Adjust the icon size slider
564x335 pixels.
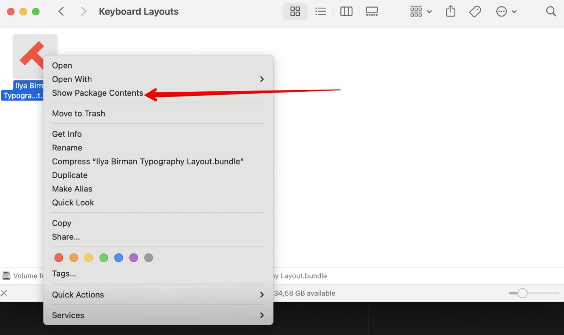point(522,293)
